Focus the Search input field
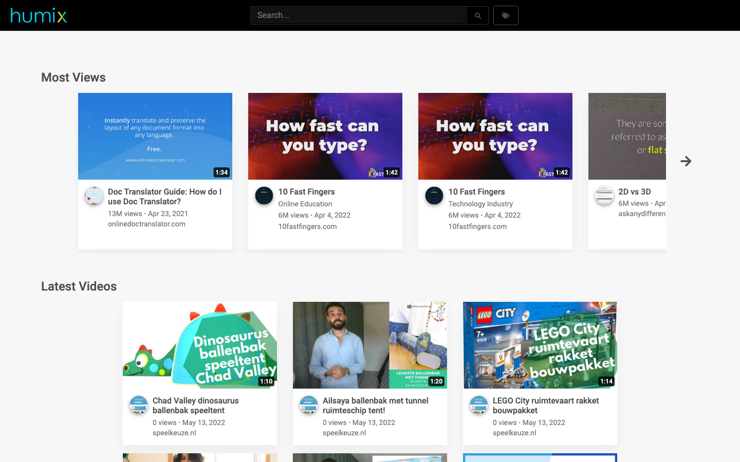The width and height of the screenshot is (740, 462). pyautogui.click(x=359, y=15)
